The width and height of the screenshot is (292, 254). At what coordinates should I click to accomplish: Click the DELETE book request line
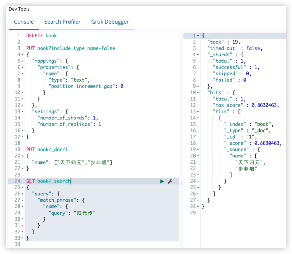[42, 36]
